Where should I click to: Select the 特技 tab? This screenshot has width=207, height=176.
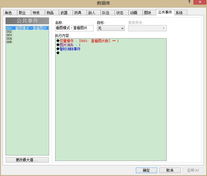click(38, 13)
